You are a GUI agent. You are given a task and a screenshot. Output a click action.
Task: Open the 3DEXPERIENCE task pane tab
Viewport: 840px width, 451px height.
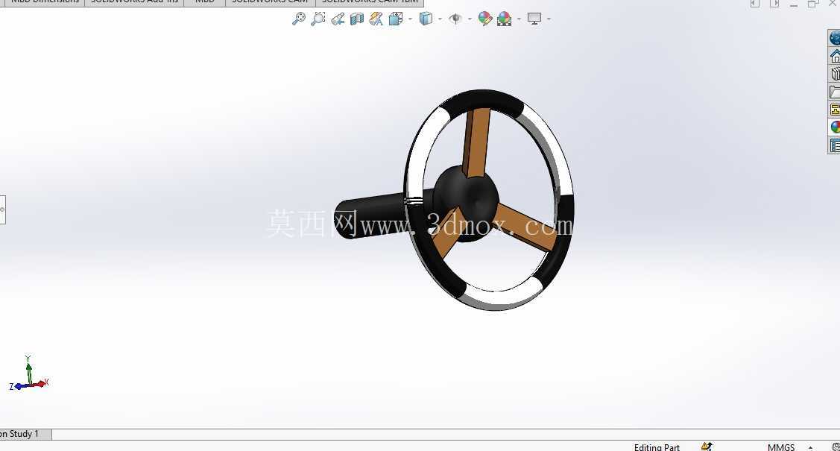coord(834,37)
